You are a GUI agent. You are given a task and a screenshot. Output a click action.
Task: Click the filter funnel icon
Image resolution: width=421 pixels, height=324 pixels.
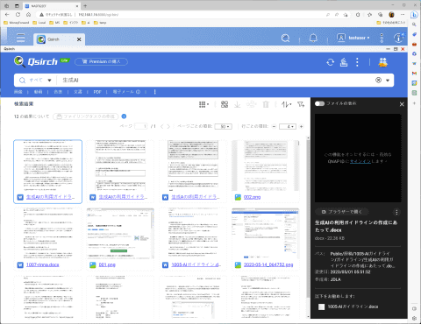[x=301, y=104]
